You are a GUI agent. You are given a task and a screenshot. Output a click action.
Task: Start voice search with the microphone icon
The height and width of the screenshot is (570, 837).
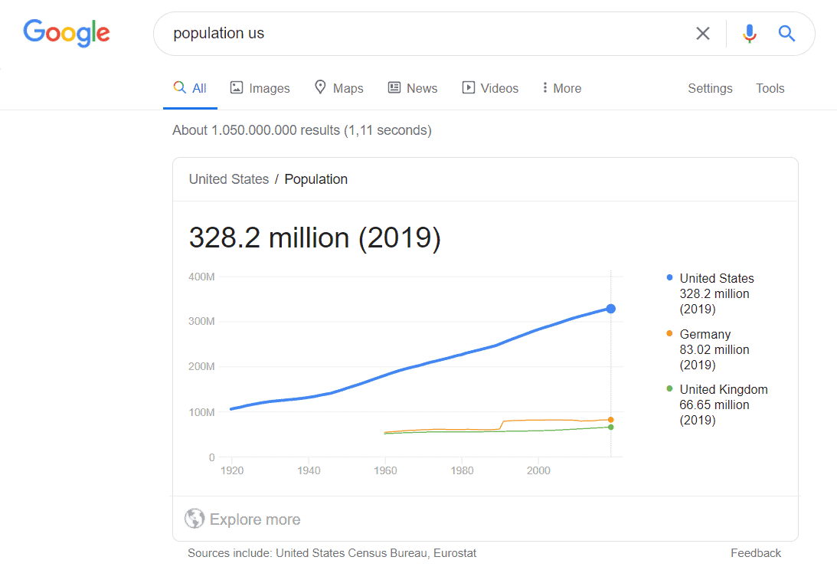pyautogui.click(x=749, y=33)
